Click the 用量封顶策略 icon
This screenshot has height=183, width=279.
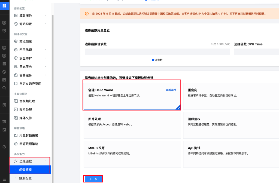tap(16, 135)
